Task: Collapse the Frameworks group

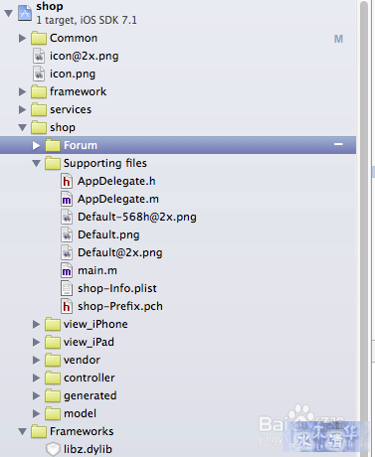Action: tap(22, 431)
